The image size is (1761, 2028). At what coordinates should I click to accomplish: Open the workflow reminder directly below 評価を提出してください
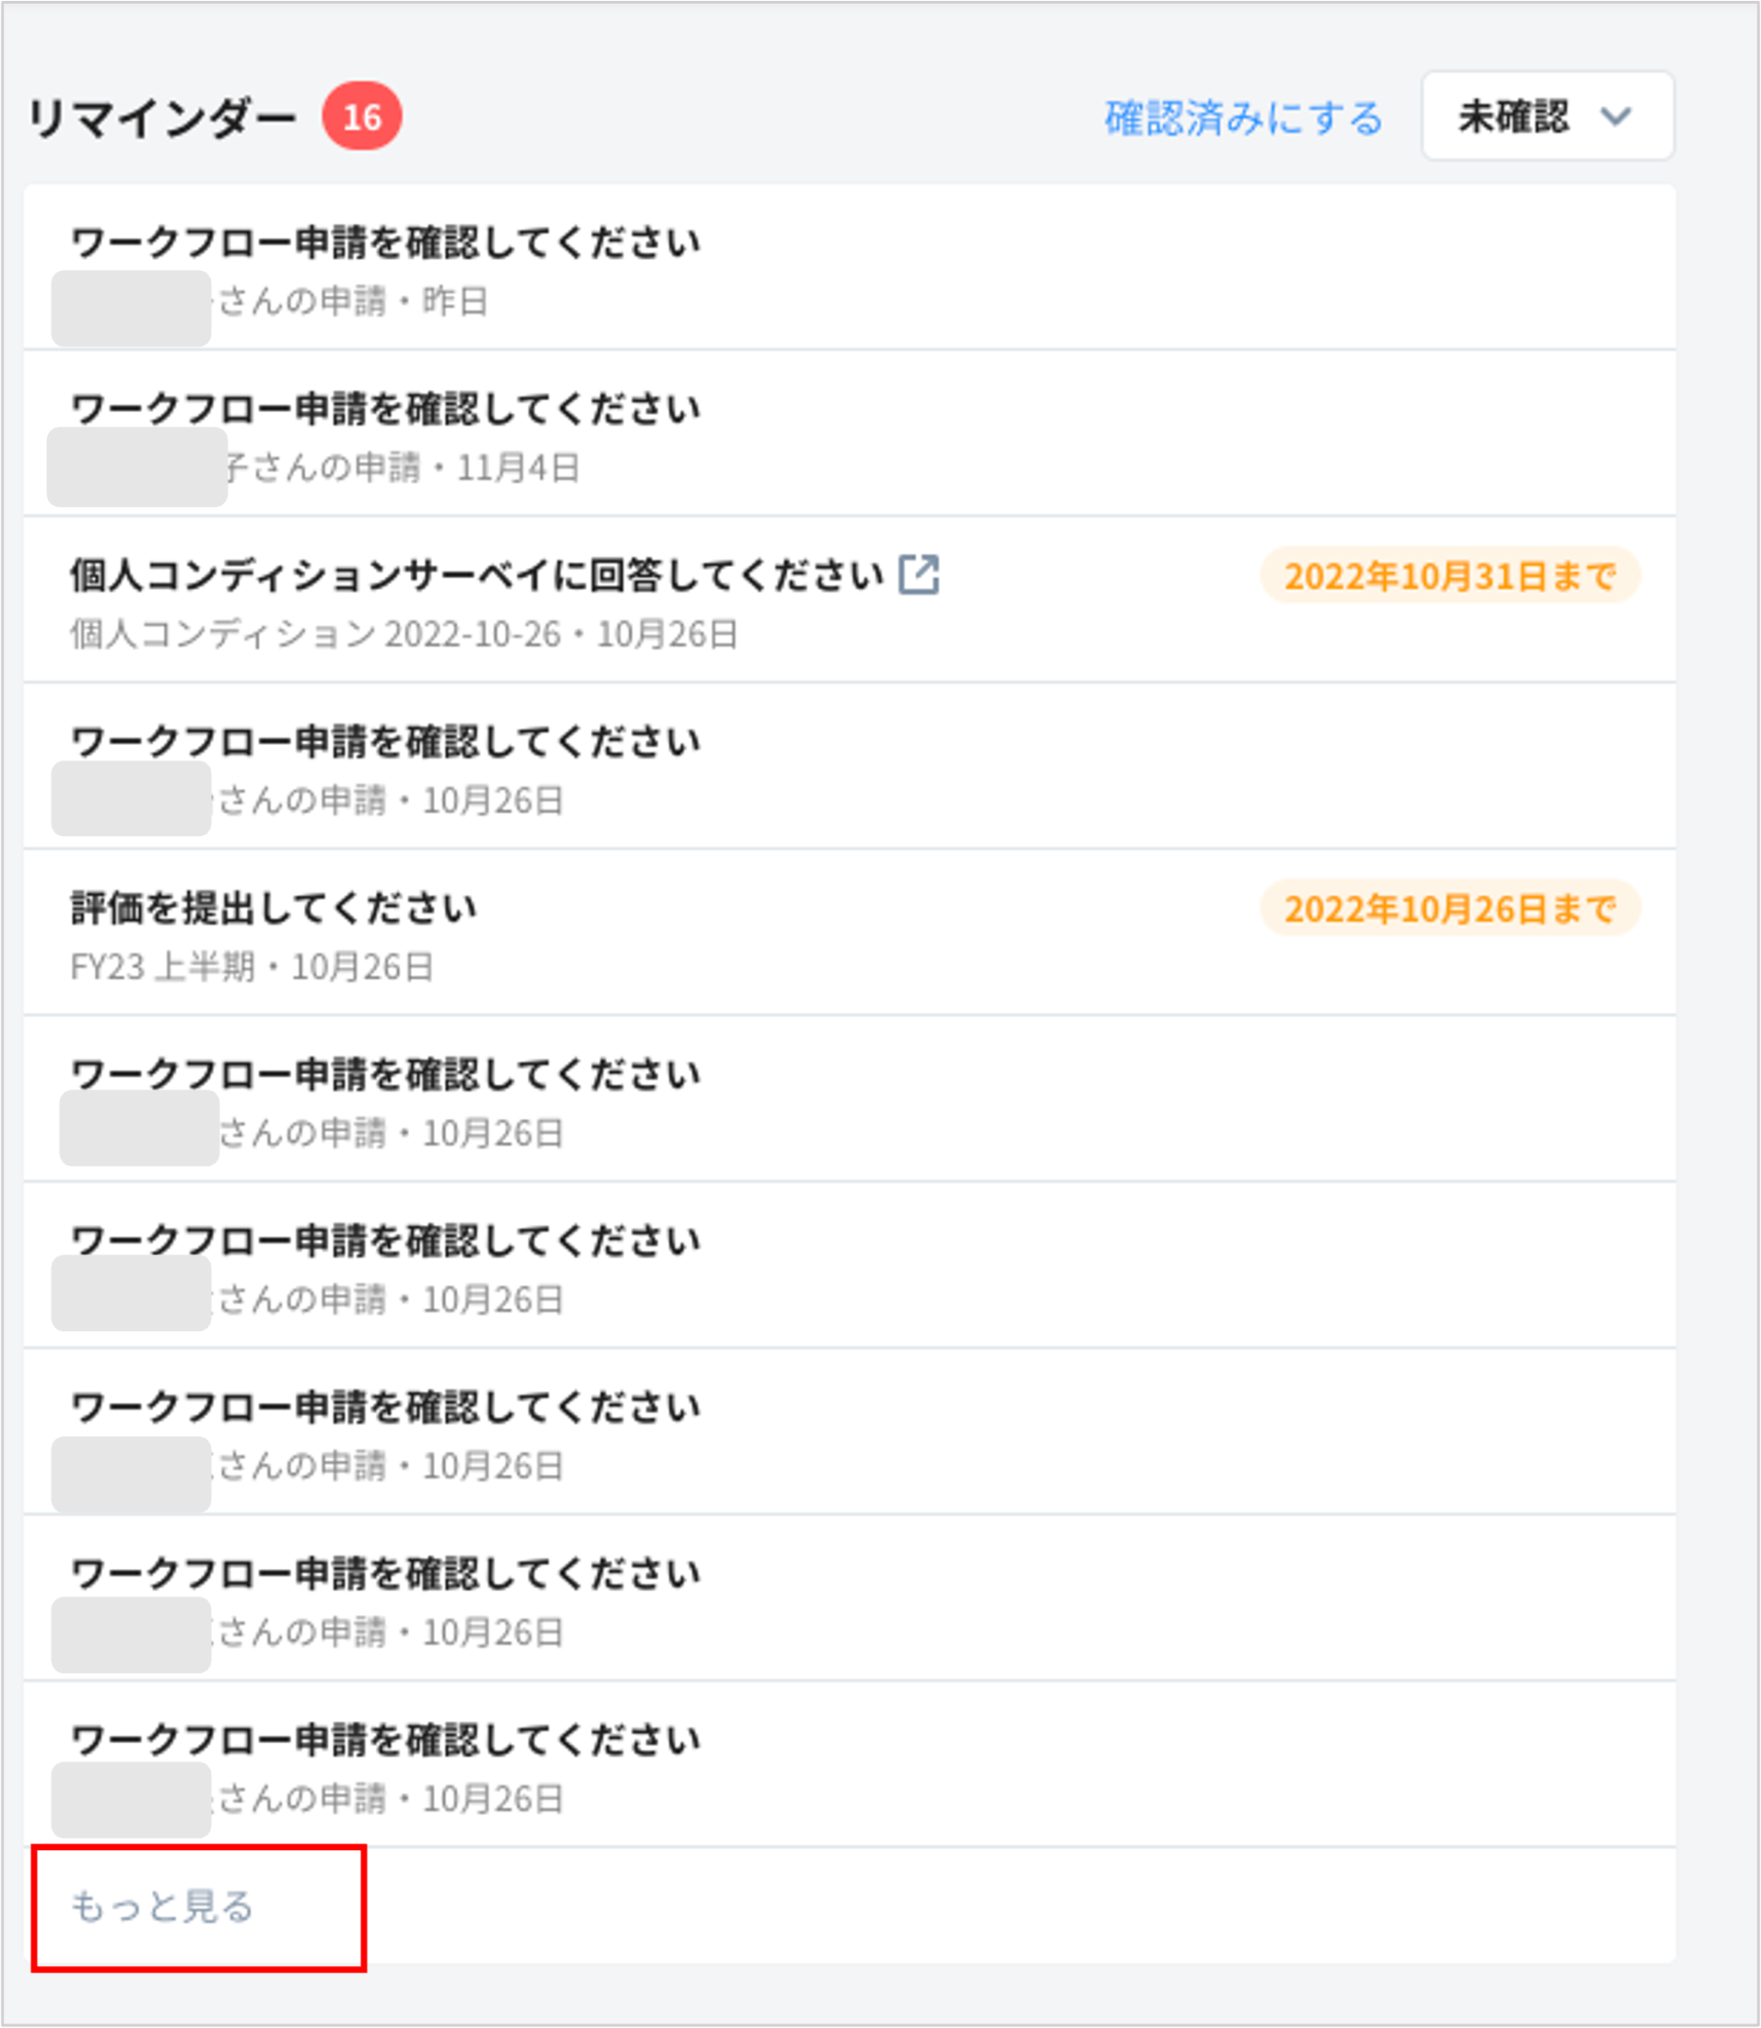point(385,1075)
